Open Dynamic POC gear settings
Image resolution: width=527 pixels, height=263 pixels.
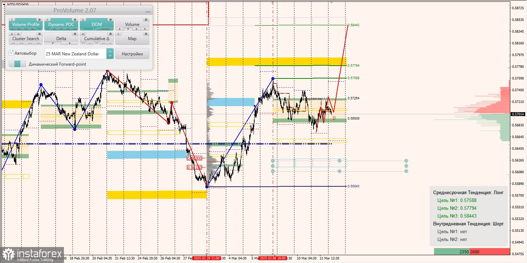click(75, 20)
